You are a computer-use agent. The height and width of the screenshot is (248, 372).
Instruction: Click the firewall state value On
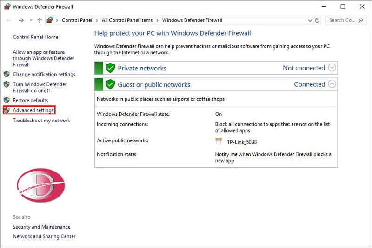[219, 114]
